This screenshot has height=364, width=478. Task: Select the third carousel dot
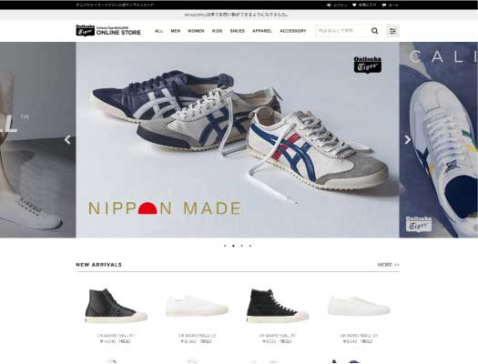coord(242,246)
